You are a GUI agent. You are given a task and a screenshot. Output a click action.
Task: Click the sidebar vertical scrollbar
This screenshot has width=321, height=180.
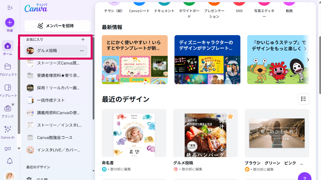click(x=94, y=77)
